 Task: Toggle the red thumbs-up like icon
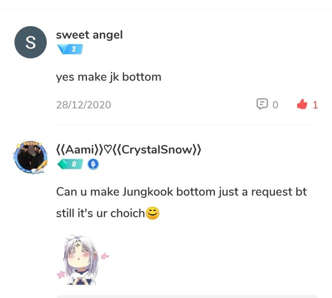pos(302,104)
